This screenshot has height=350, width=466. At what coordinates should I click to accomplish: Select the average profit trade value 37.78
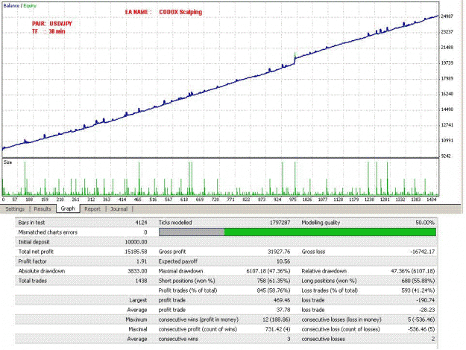pyautogui.click(x=283, y=310)
